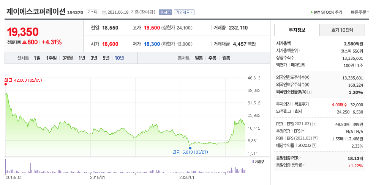Click the 동일업종 PER link
This screenshot has width=376, height=185.
coord(287,158)
